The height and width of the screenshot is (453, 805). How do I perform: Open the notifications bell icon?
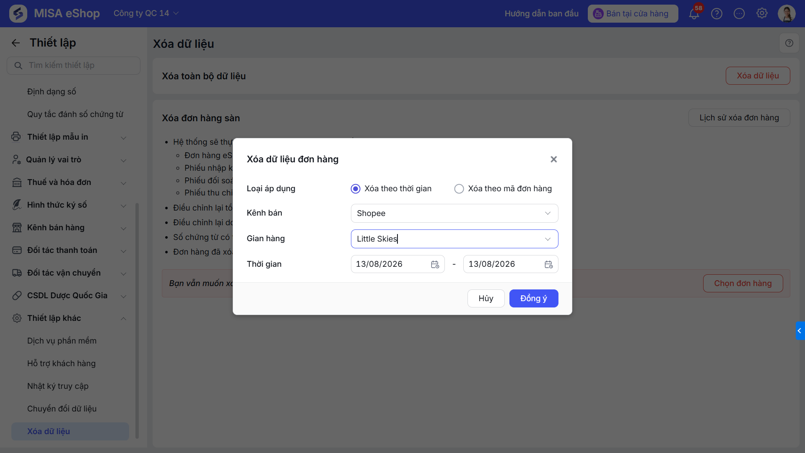click(694, 14)
